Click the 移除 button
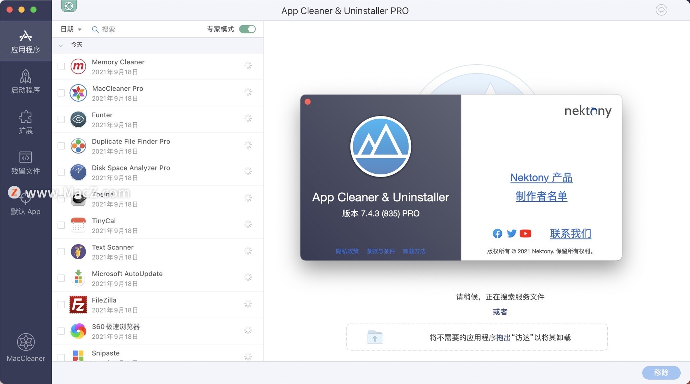Screen dimensions: 690x384 tap(661, 372)
